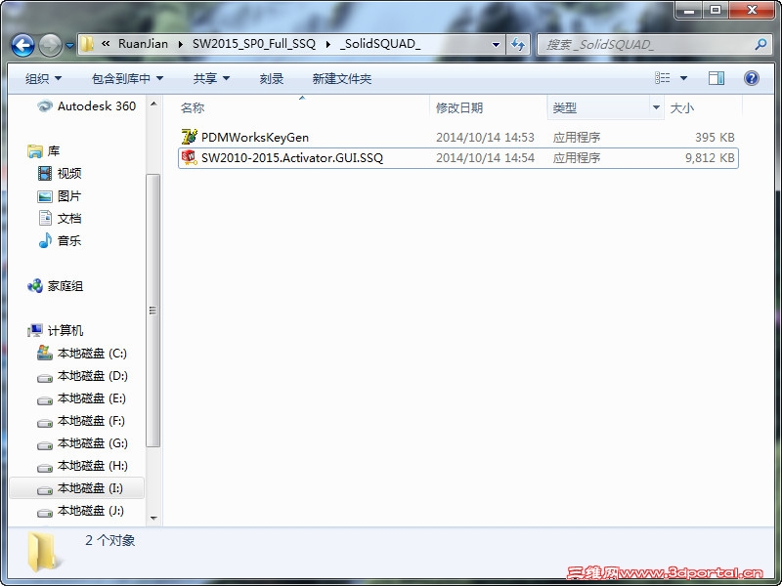Select 库 in the navigation pane
This screenshot has height=586, width=782.
coord(44,151)
